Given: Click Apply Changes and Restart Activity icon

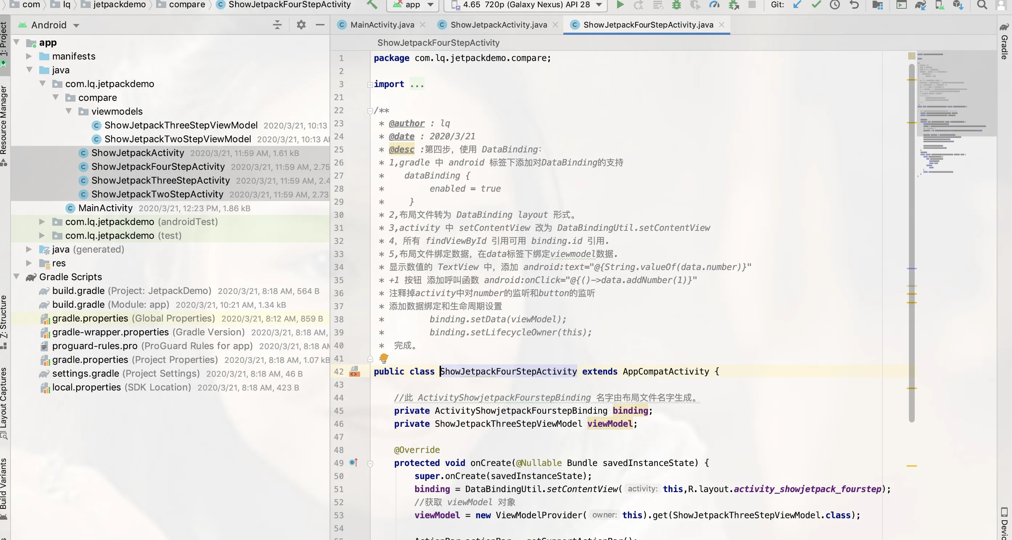Looking at the screenshot, I should (639, 5).
